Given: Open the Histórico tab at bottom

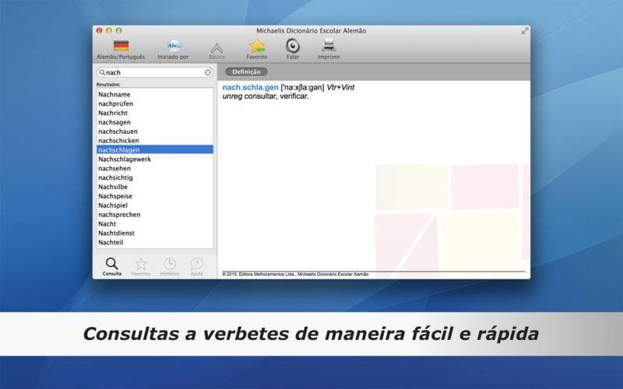Looking at the screenshot, I should click(x=170, y=267).
